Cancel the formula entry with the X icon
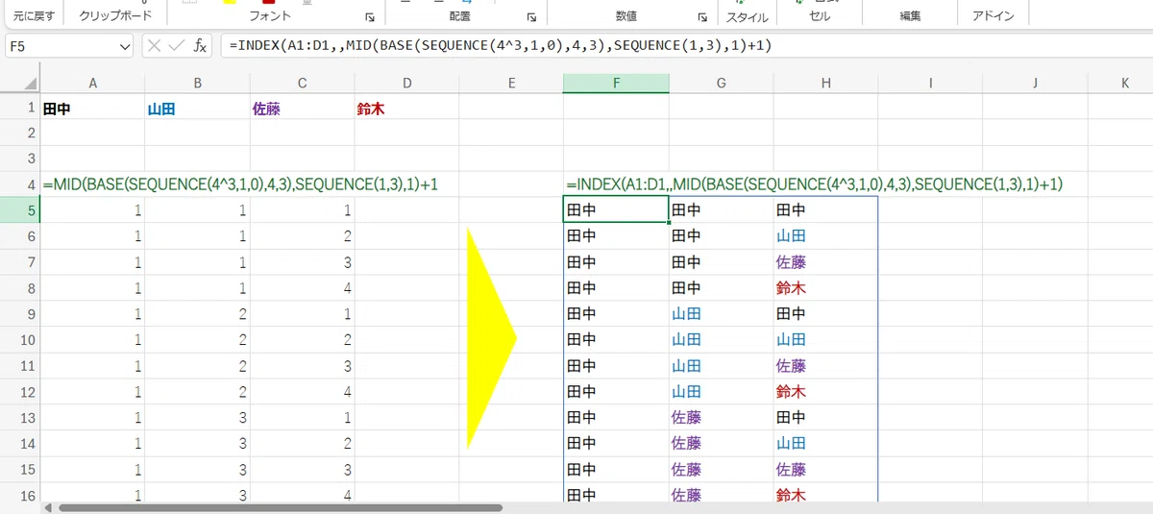 point(155,46)
